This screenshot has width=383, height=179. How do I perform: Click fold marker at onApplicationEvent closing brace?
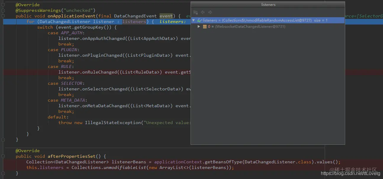click(x=3, y=139)
